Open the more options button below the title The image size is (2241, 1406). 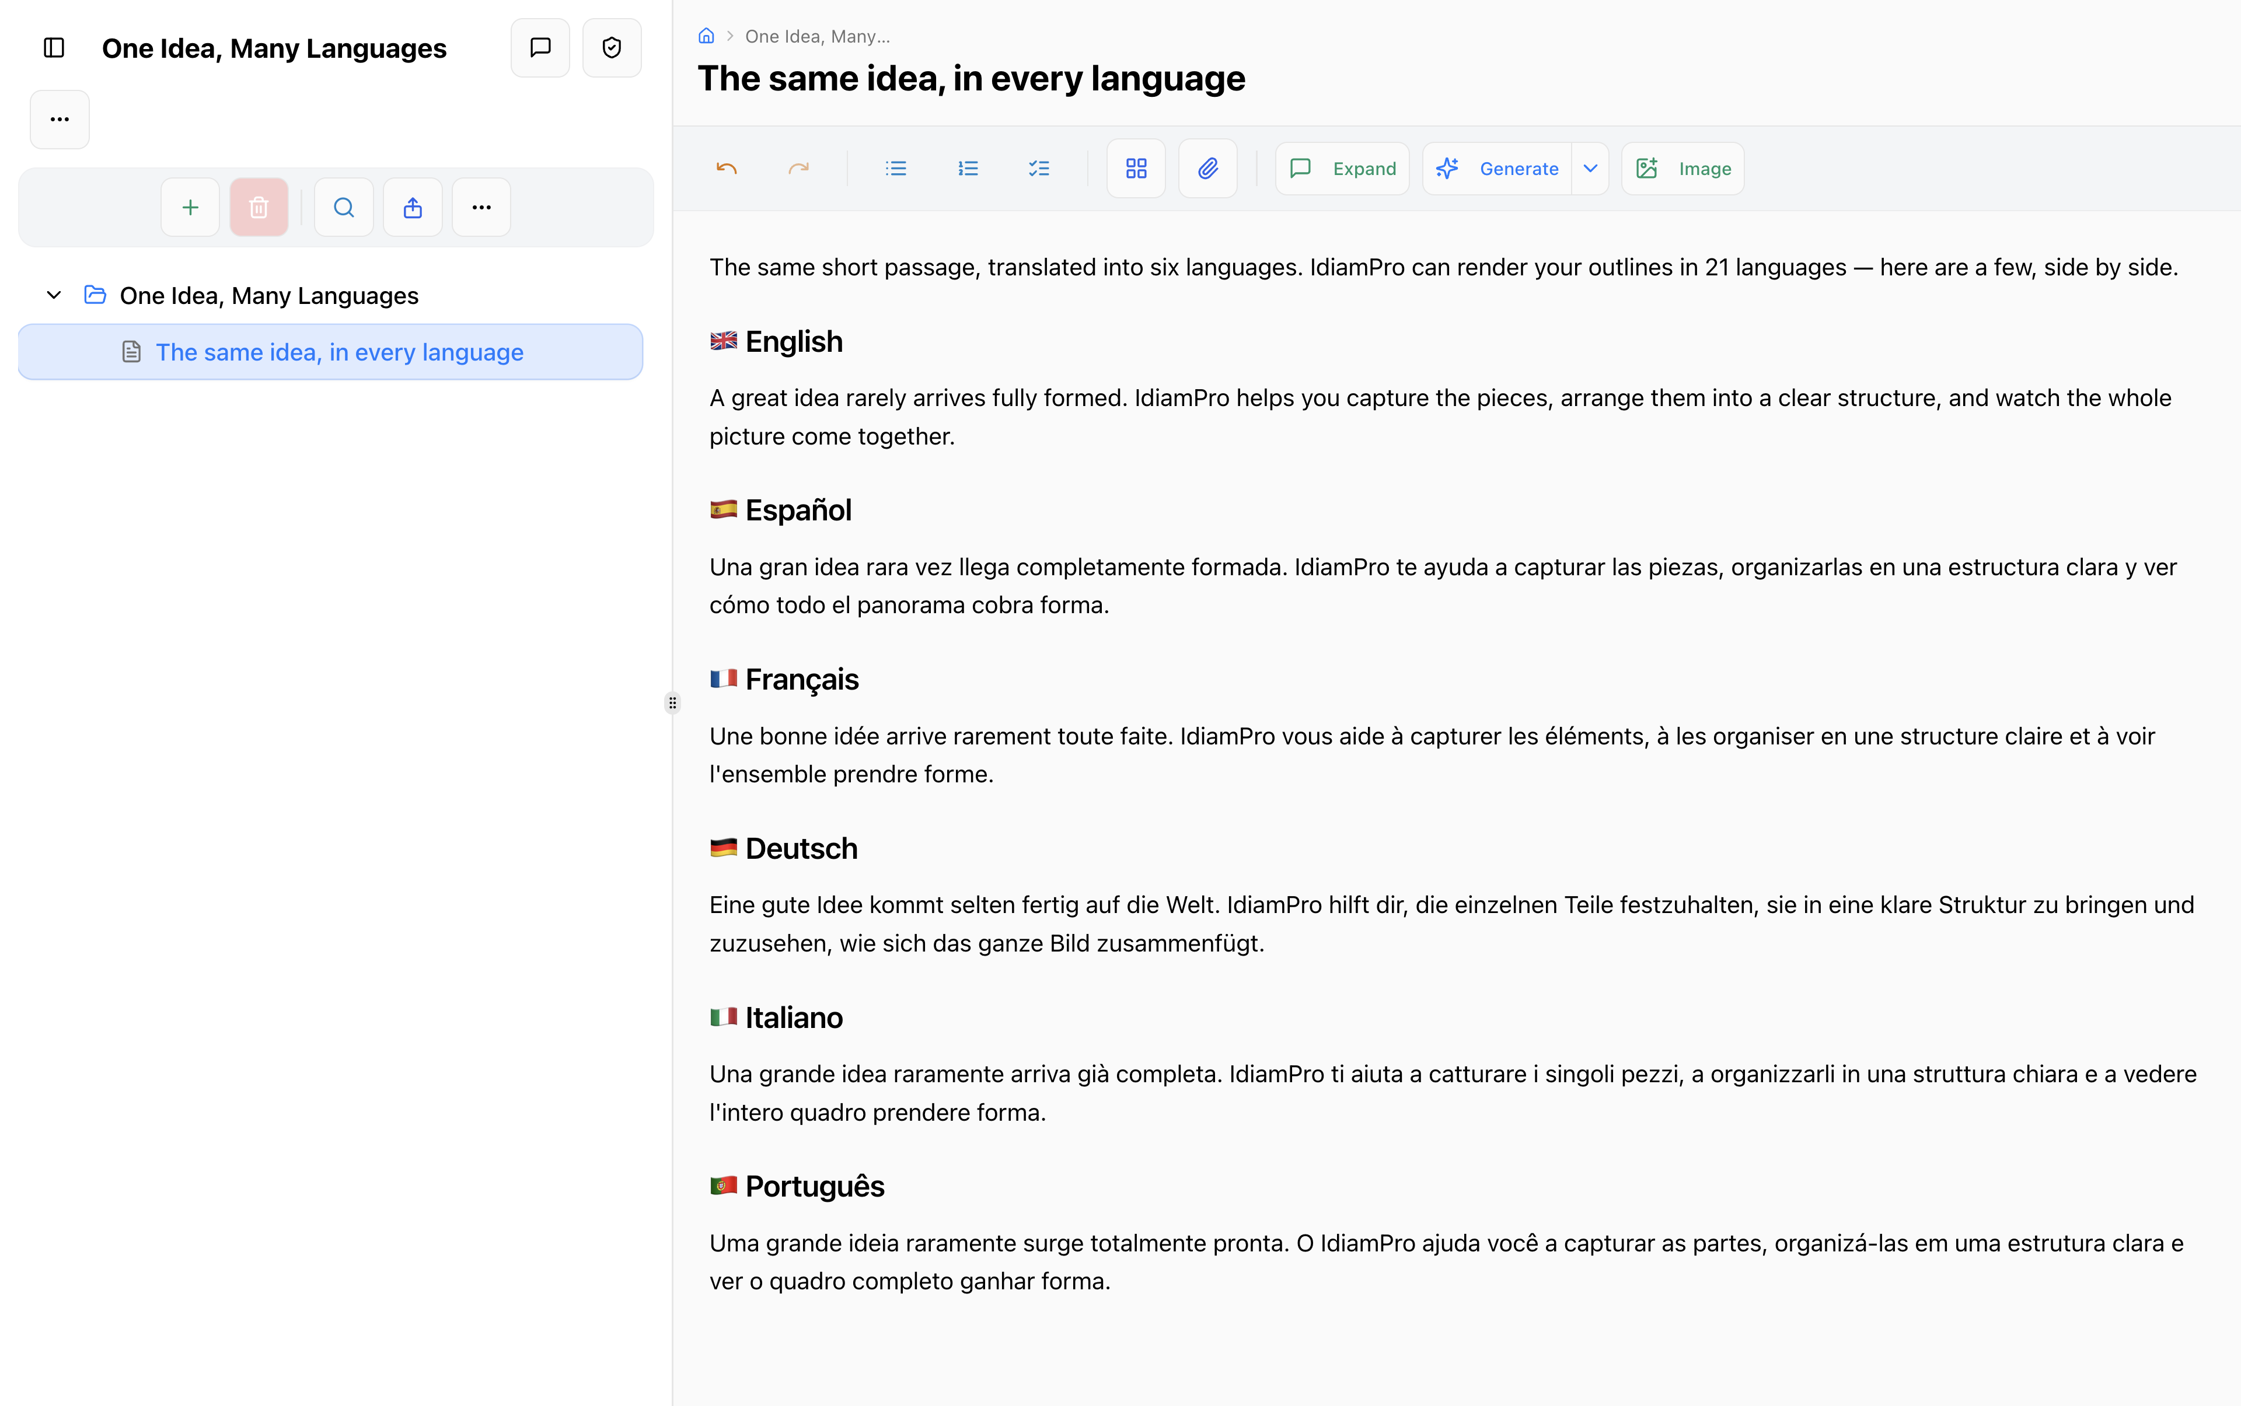click(60, 119)
